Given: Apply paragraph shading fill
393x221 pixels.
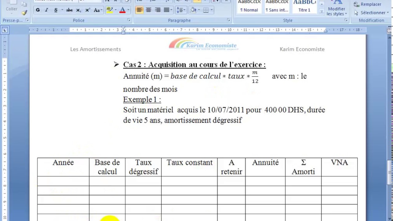Looking at the screenshot, I should pos(193,10).
